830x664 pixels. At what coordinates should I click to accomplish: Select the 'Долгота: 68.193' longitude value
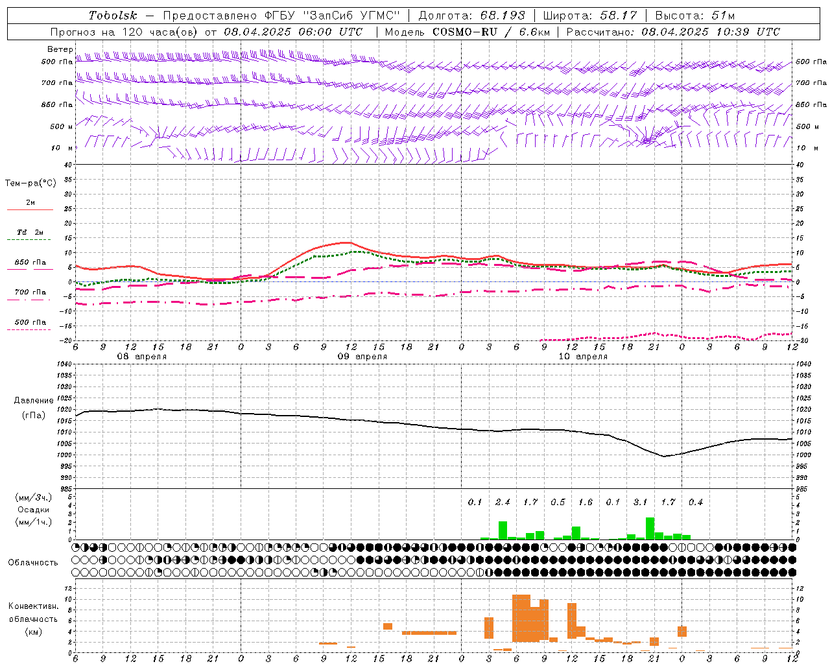point(471,16)
